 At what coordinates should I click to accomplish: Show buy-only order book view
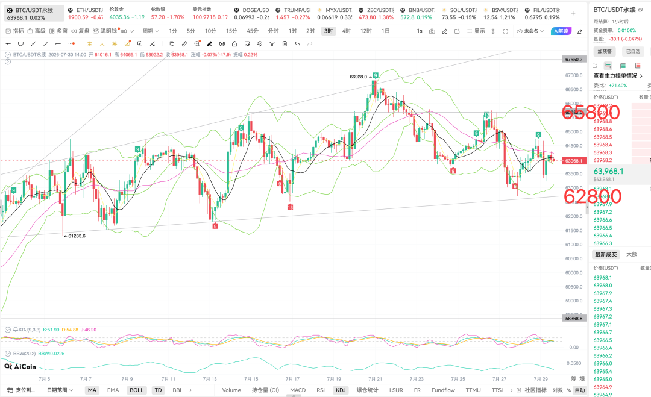(x=623, y=66)
